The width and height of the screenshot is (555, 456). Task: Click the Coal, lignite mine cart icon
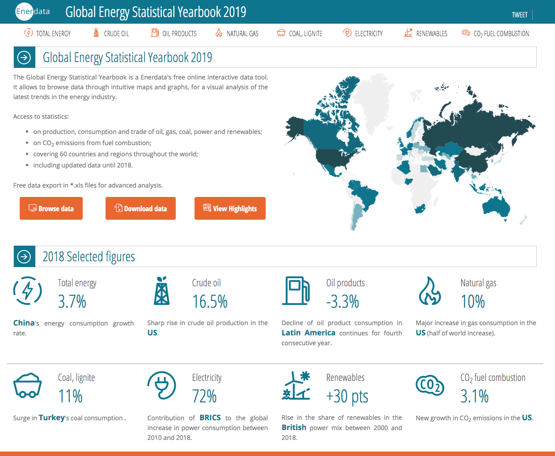[28, 385]
